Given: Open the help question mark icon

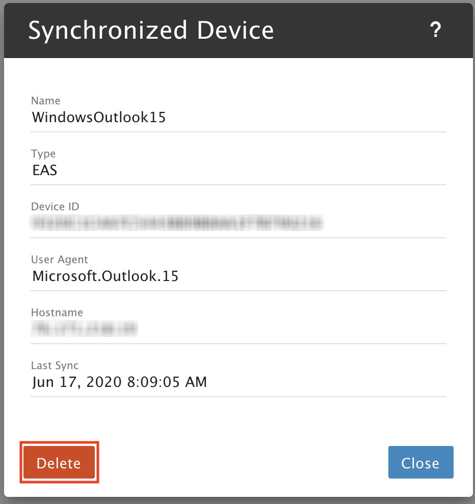Looking at the screenshot, I should (435, 30).
